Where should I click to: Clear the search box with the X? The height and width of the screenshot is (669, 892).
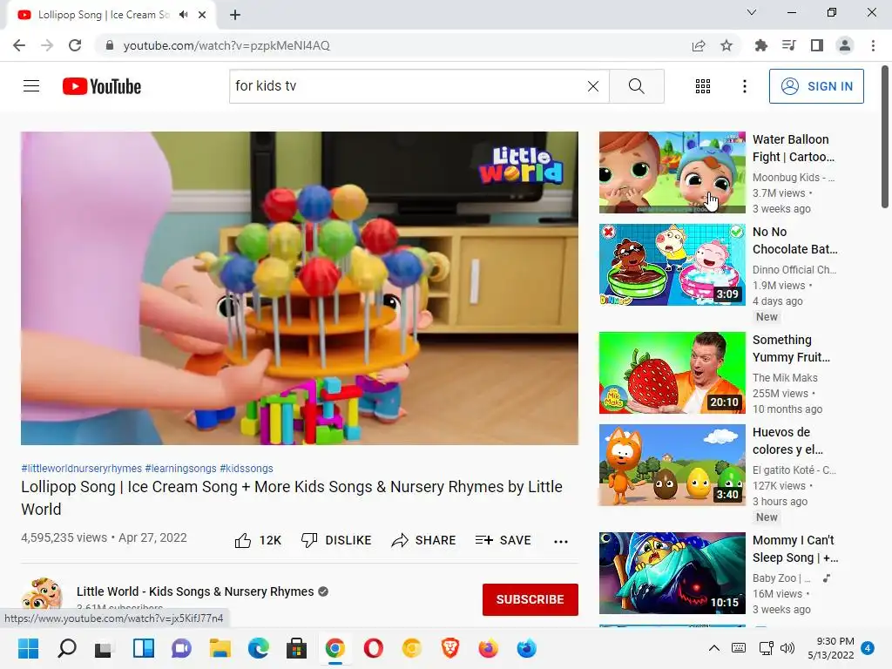pyautogui.click(x=592, y=86)
